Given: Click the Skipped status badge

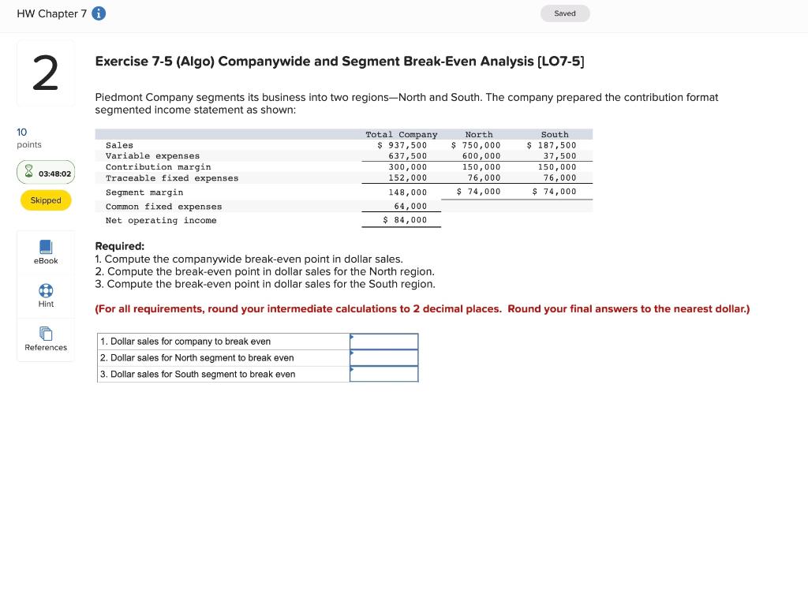Looking at the screenshot, I should pos(45,200).
